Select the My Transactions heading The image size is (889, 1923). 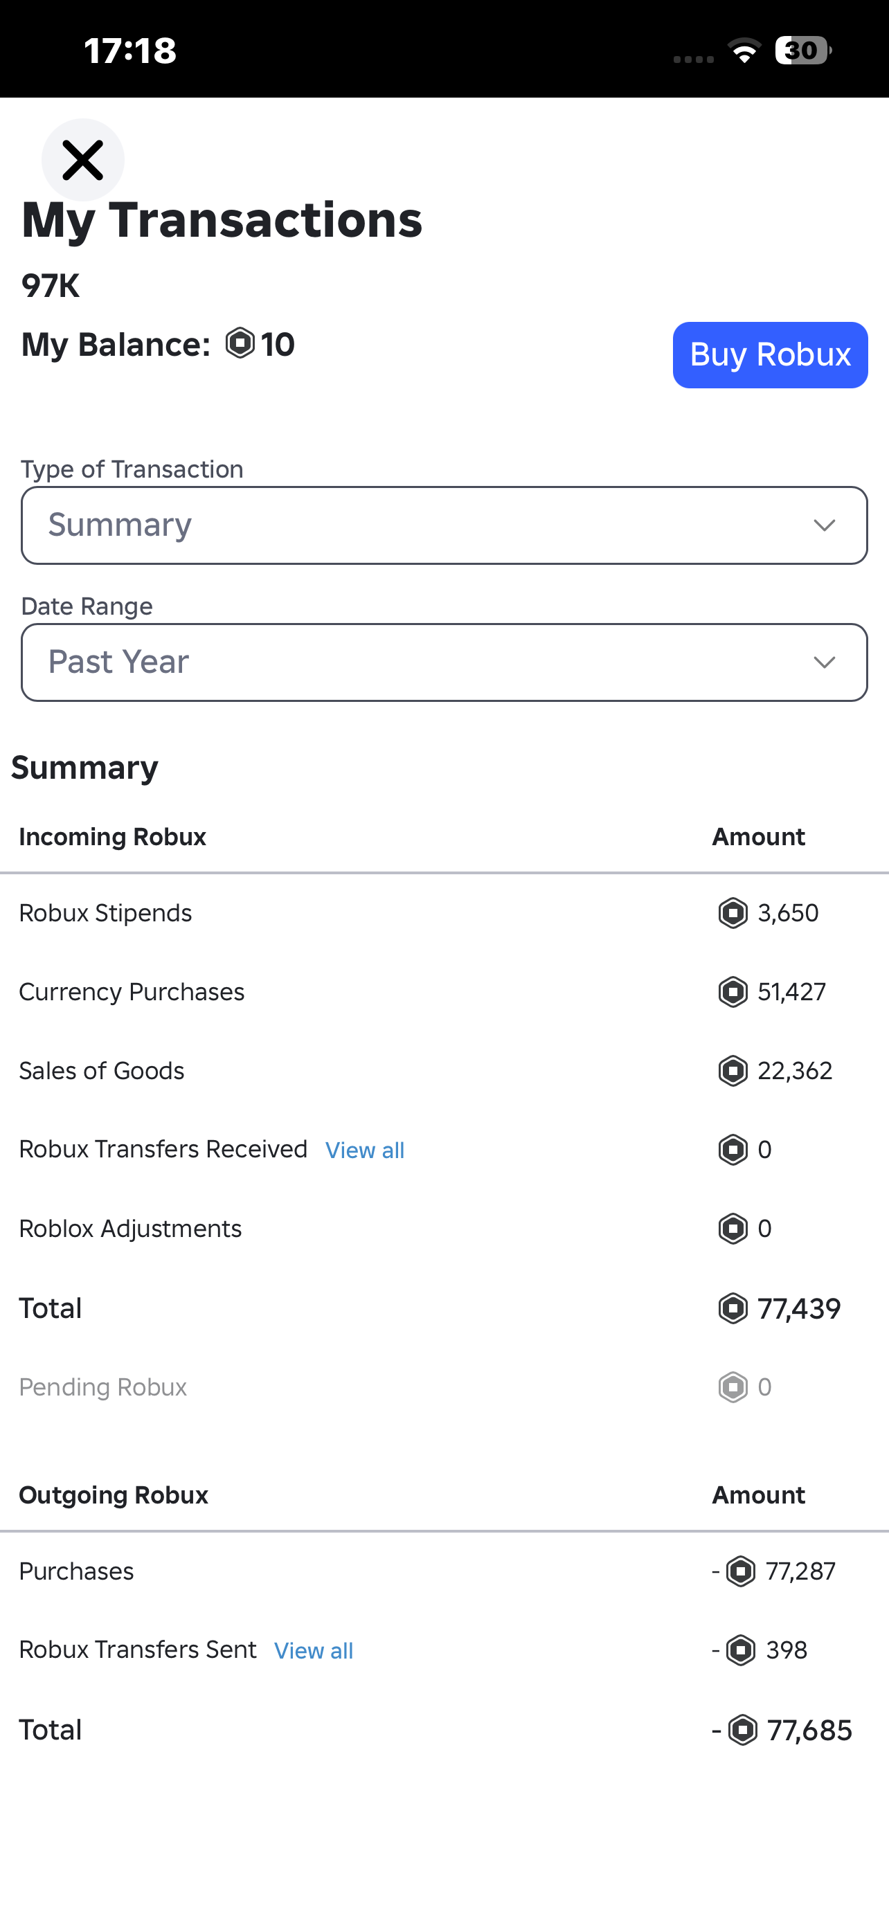(222, 220)
